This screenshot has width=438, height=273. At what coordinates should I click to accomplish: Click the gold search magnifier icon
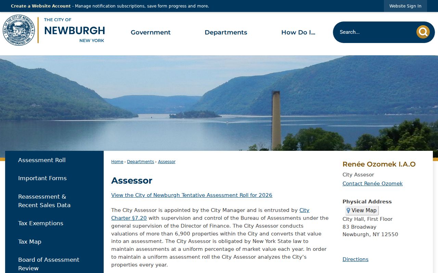[423, 32]
